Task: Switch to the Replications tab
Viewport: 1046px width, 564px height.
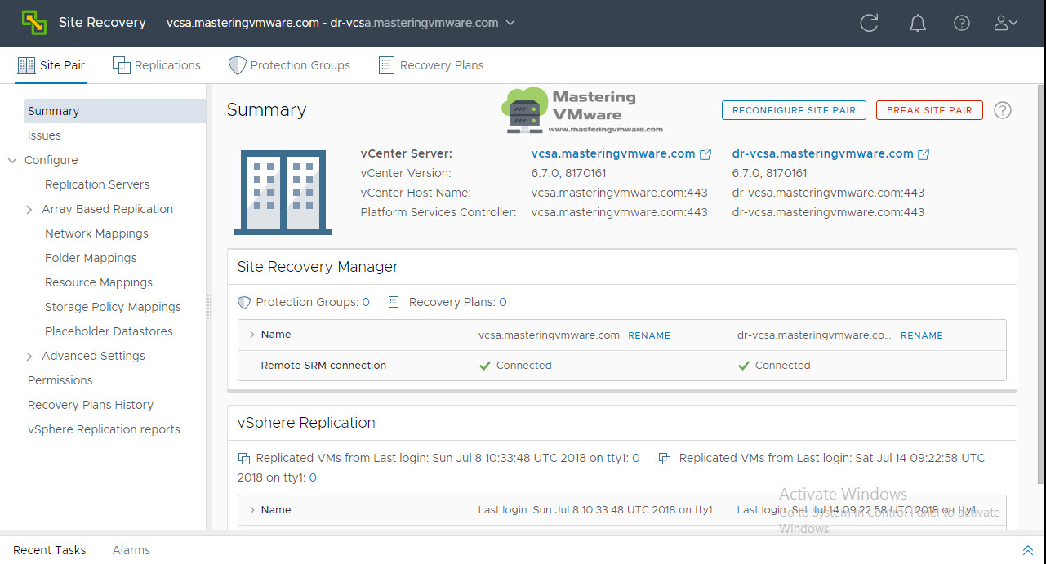Action: pos(157,65)
